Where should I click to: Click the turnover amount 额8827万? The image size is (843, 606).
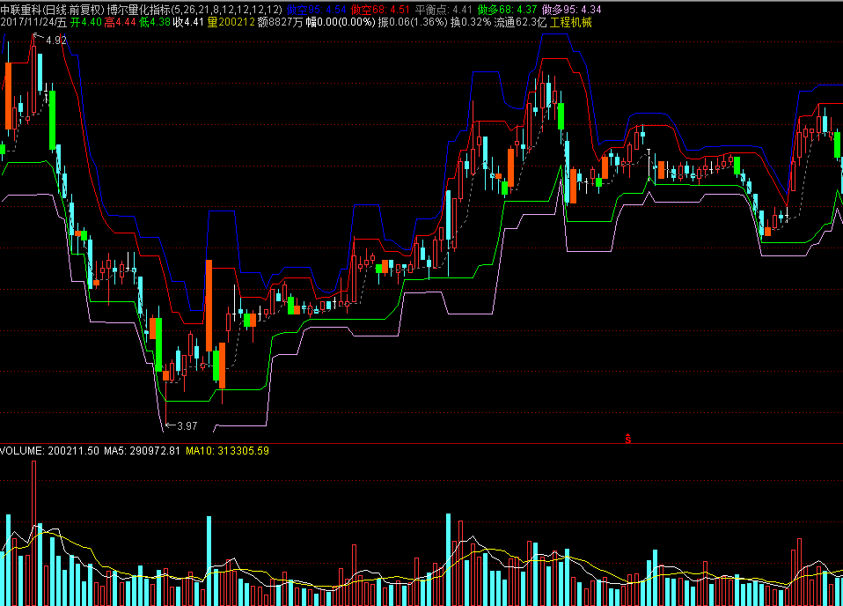(x=281, y=22)
